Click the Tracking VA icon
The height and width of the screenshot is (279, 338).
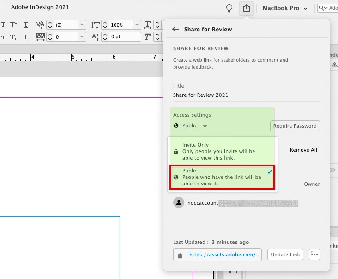[x=40, y=37]
